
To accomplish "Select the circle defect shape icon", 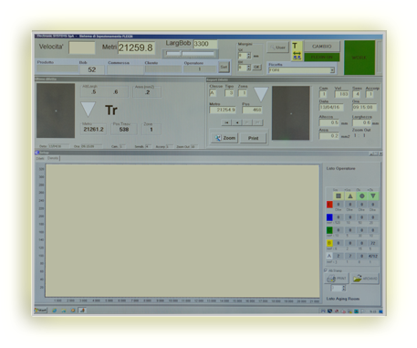I will pos(361,196).
